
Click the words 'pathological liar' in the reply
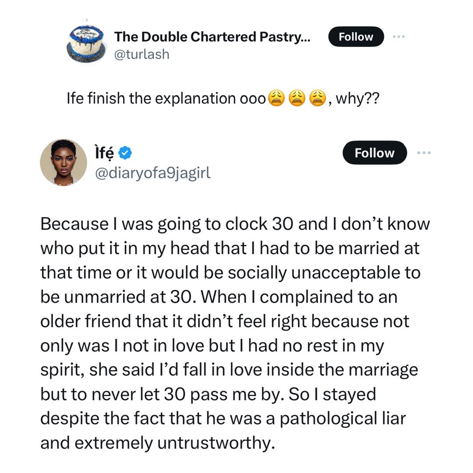tap(342, 419)
